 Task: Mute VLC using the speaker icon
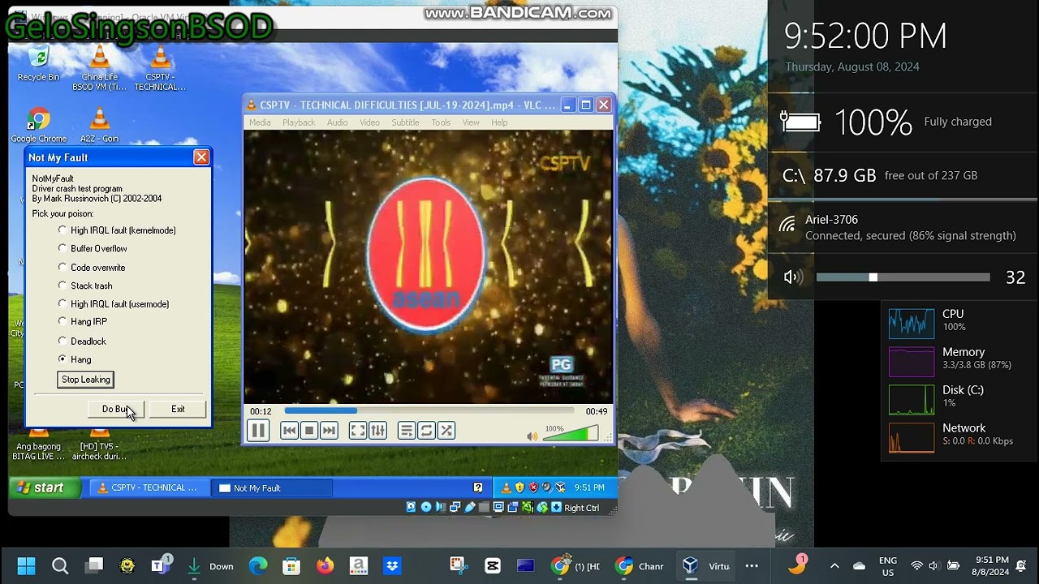532,436
